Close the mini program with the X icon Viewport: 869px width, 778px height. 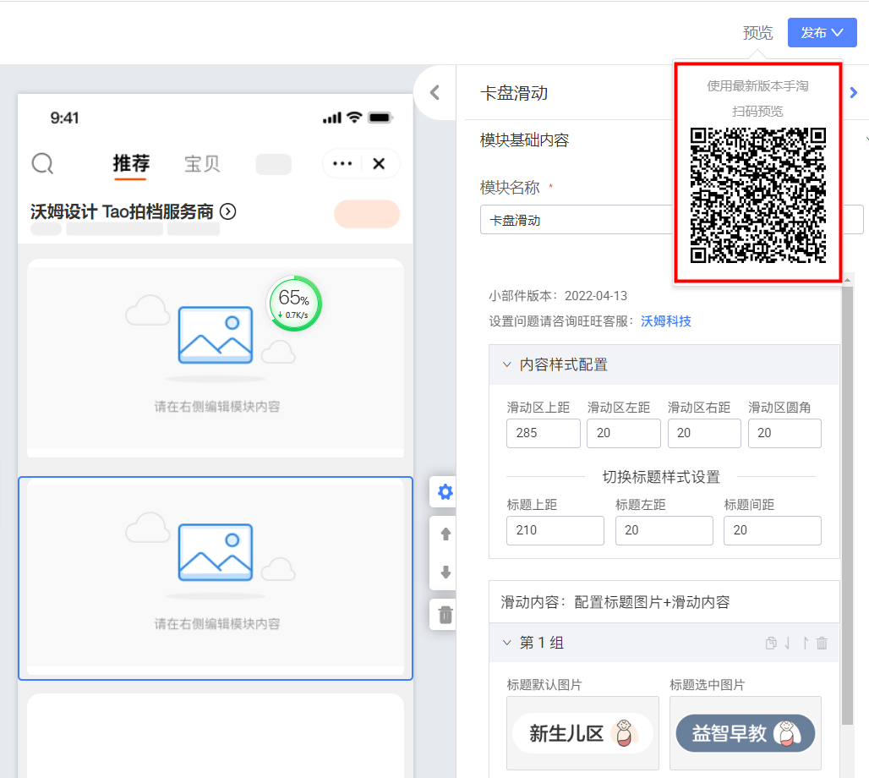[x=379, y=163]
